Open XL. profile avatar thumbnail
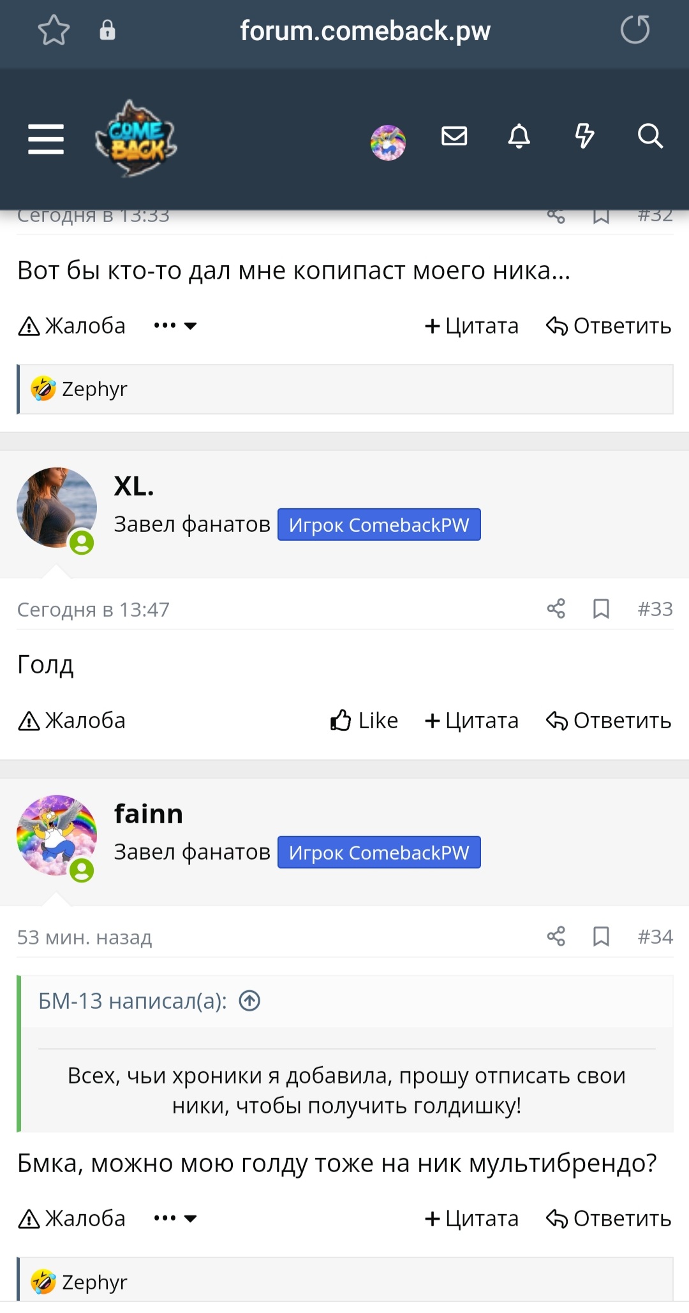This screenshot has height=1313, width=689. coord(57,508)
